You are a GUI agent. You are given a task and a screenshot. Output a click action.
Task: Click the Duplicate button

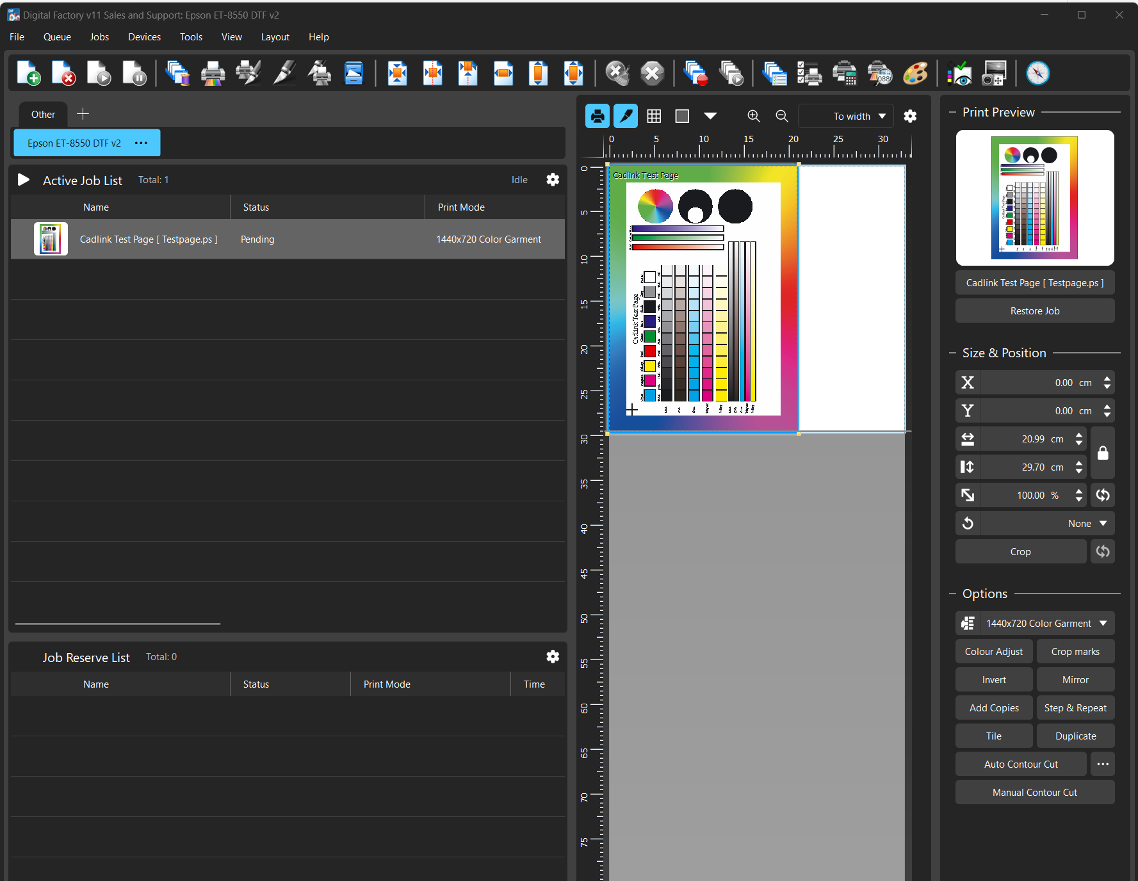1075,736
